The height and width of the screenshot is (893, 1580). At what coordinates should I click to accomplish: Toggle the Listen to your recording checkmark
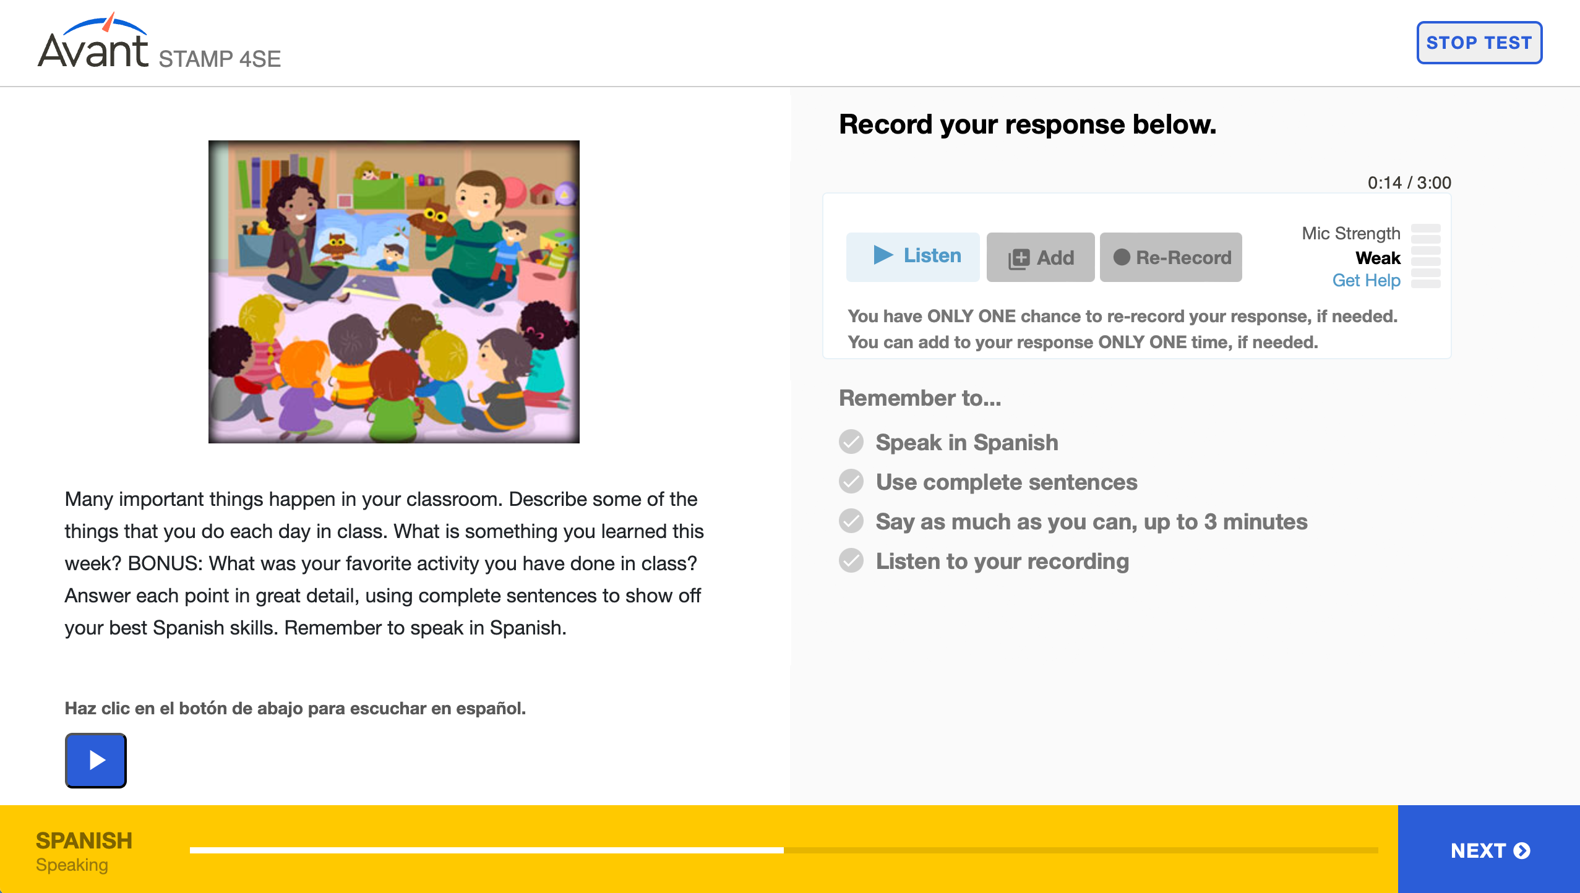pyautogui.click(x=851, y=561)
